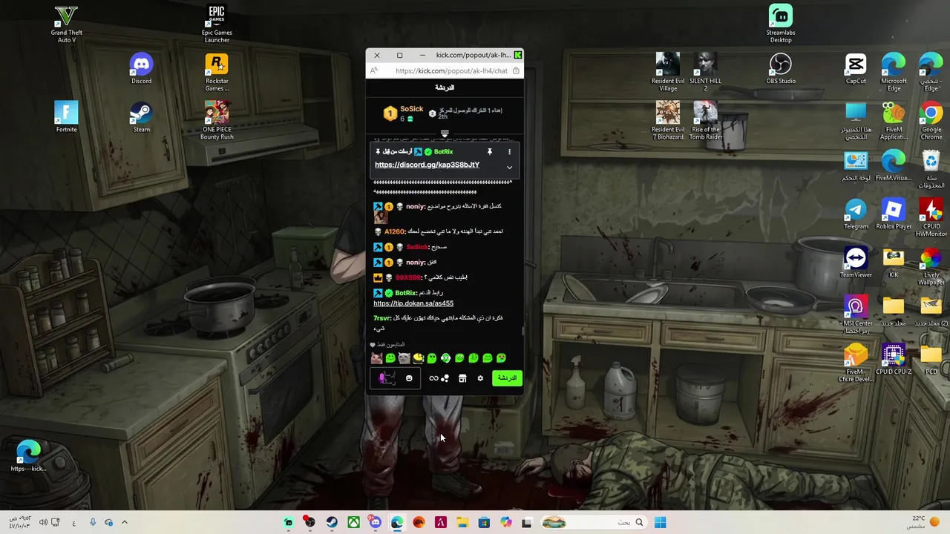Collapse the leaderboard handle above pinned message
The height and width of the screenshot is (534, 950).
point(445,133)
